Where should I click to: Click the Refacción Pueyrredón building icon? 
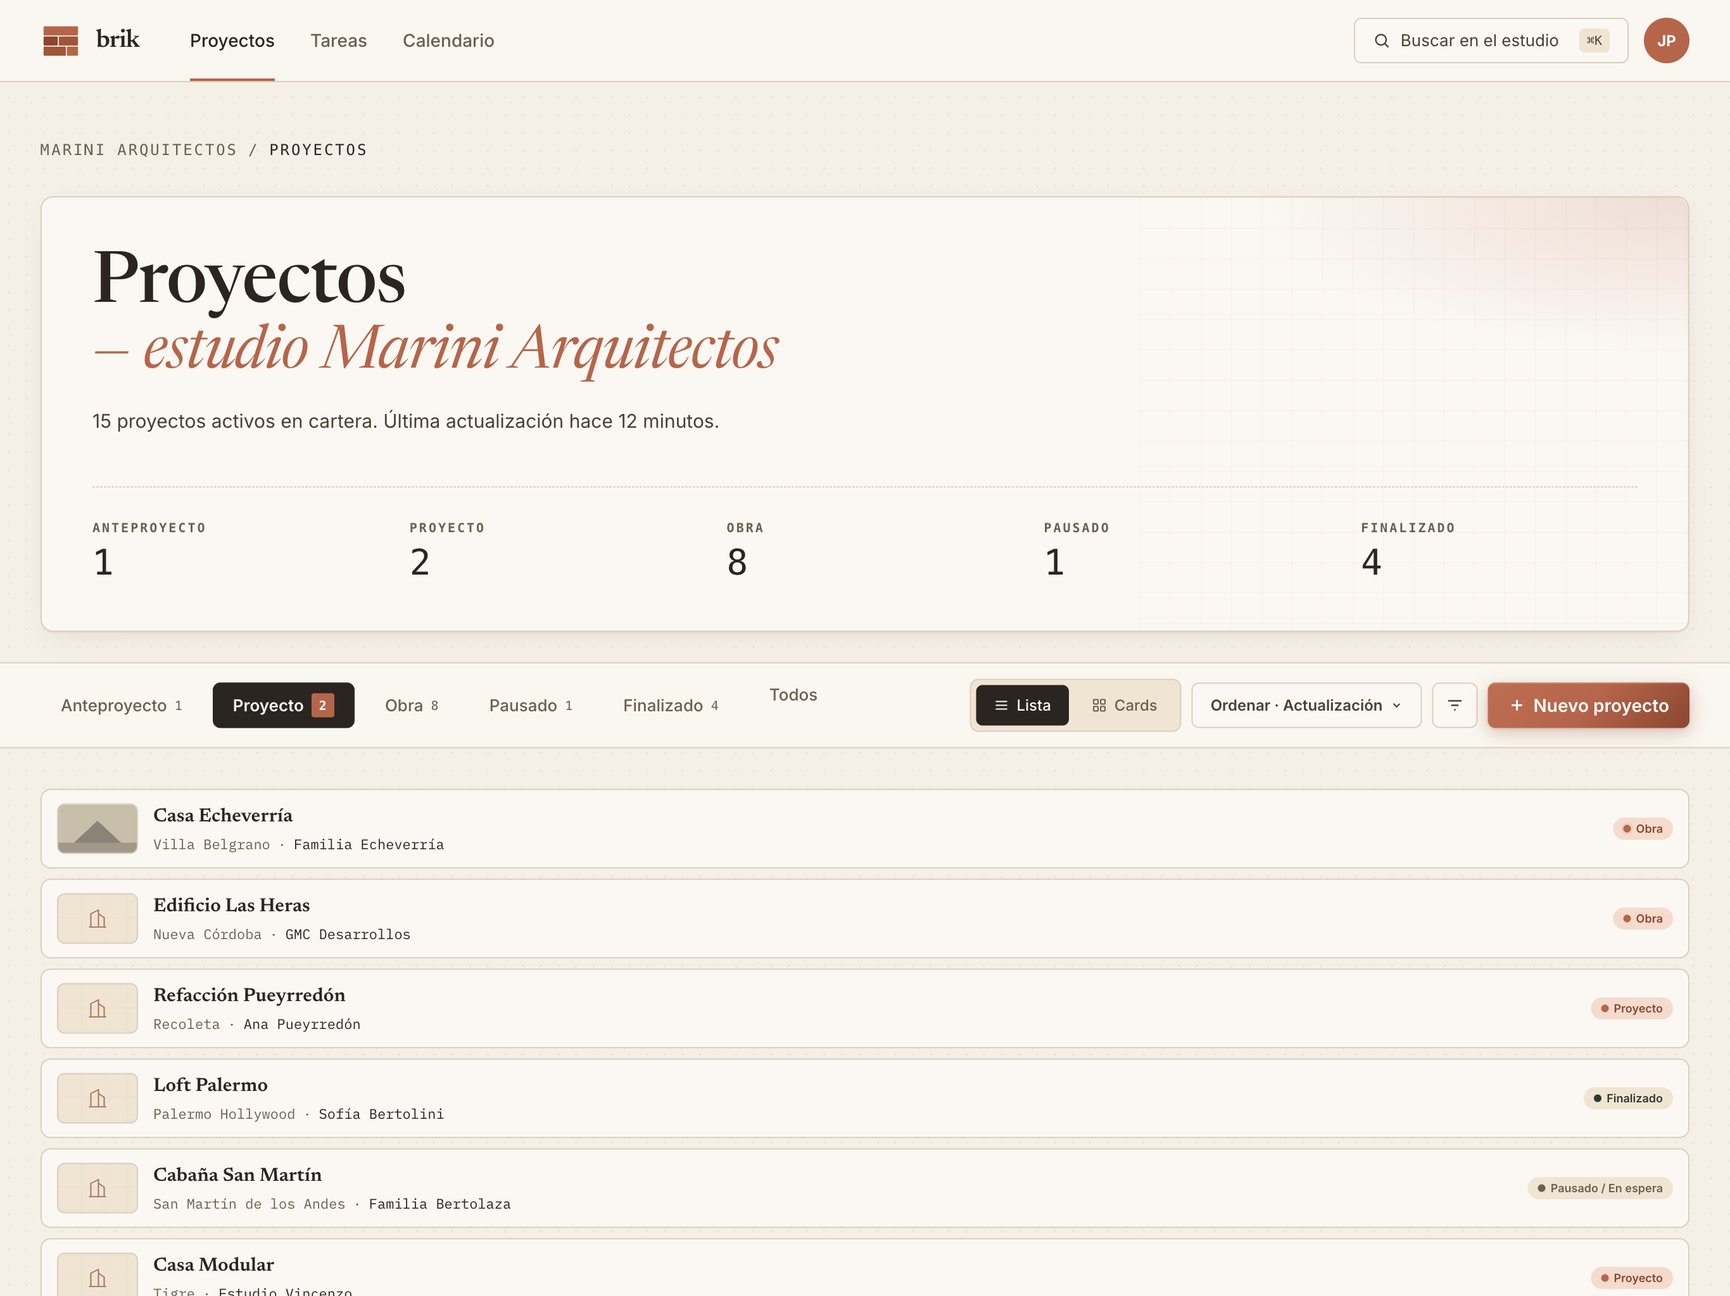(x=98, y=1008)
